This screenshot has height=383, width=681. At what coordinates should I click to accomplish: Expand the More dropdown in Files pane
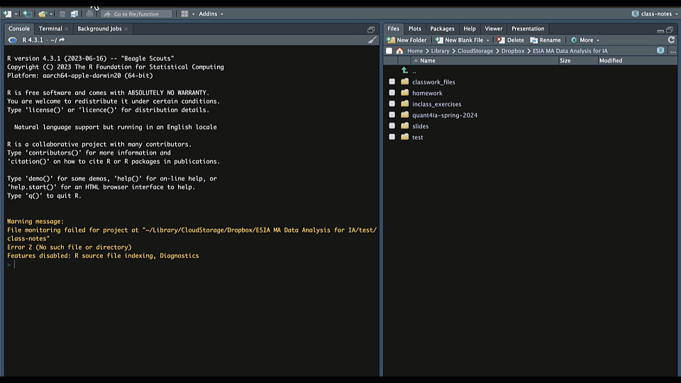585,40
